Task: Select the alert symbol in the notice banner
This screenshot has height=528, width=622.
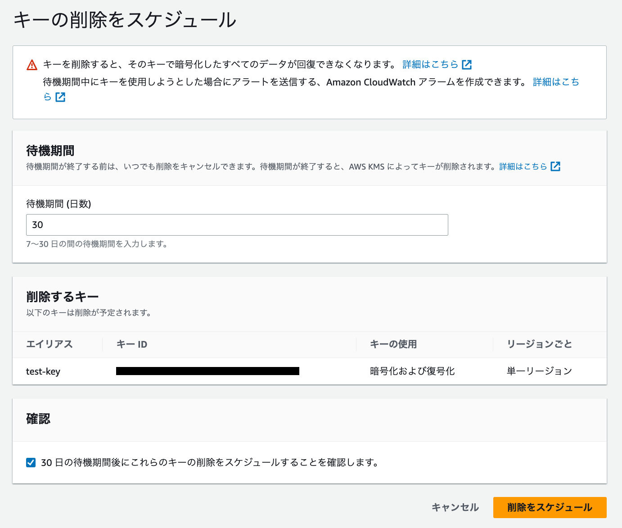Action: coord(31,64)
